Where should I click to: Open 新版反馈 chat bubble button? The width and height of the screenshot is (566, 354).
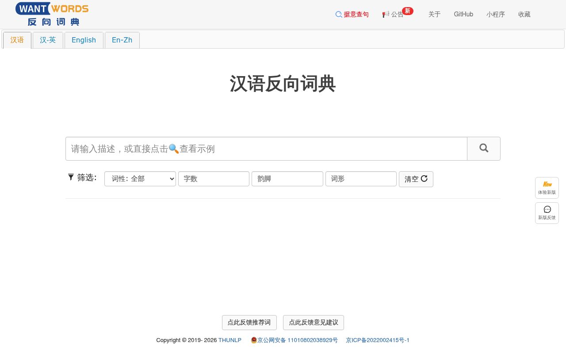point(547,213)
